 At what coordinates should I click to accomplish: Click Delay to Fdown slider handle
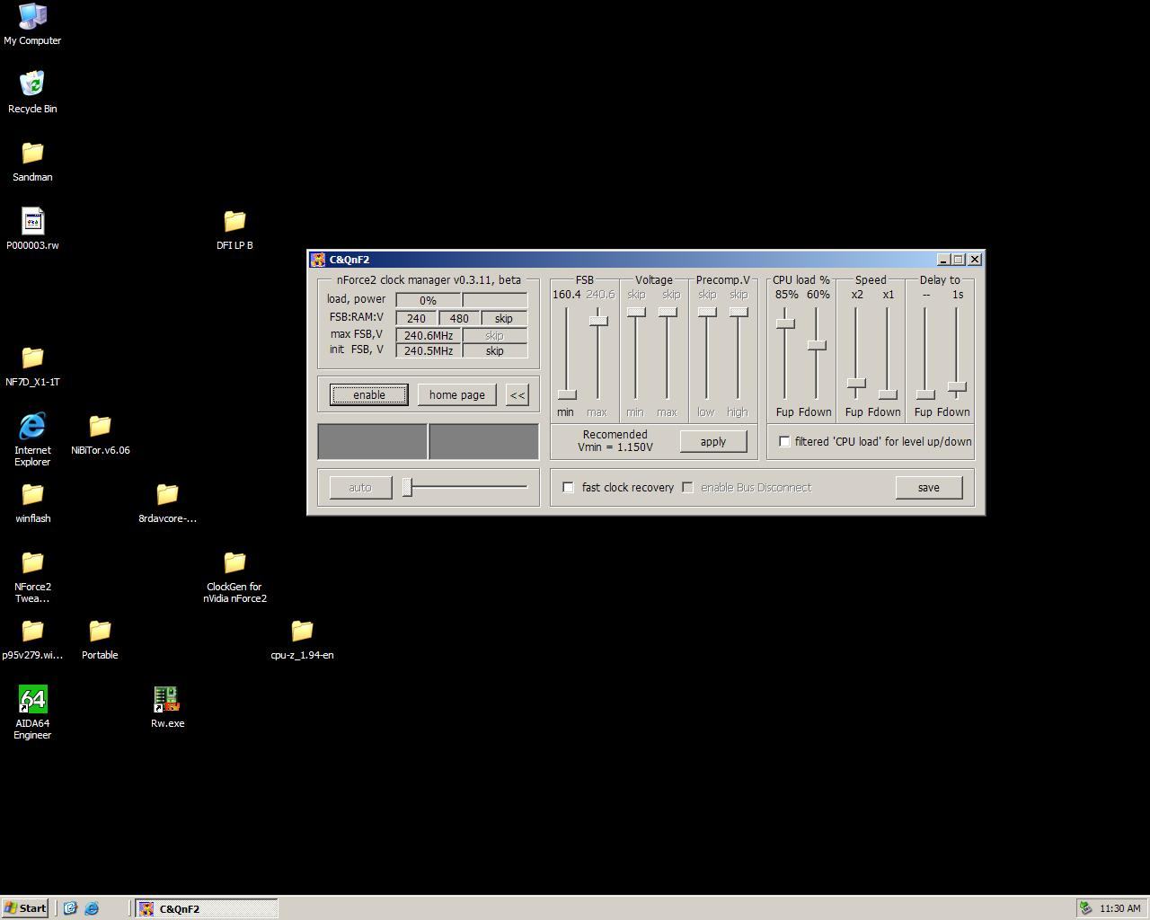tap(957, 387)
